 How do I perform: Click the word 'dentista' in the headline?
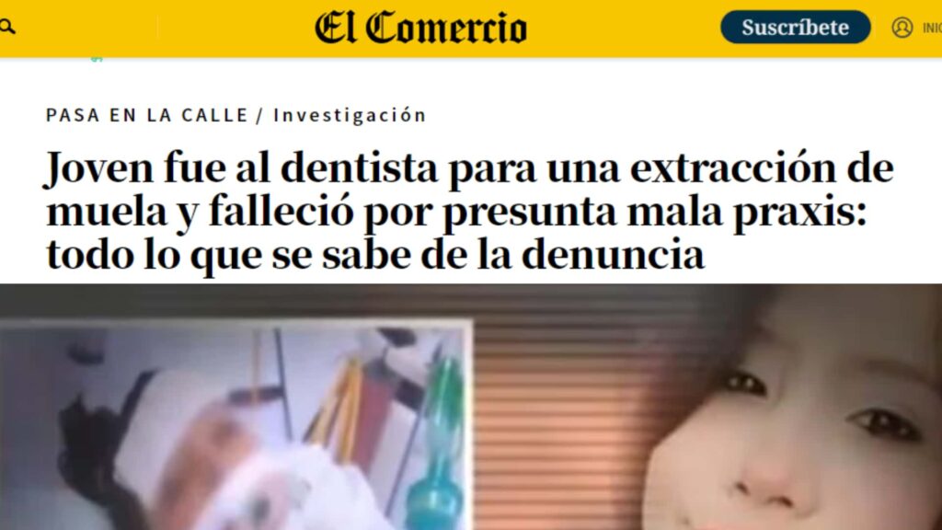(360, 167)
